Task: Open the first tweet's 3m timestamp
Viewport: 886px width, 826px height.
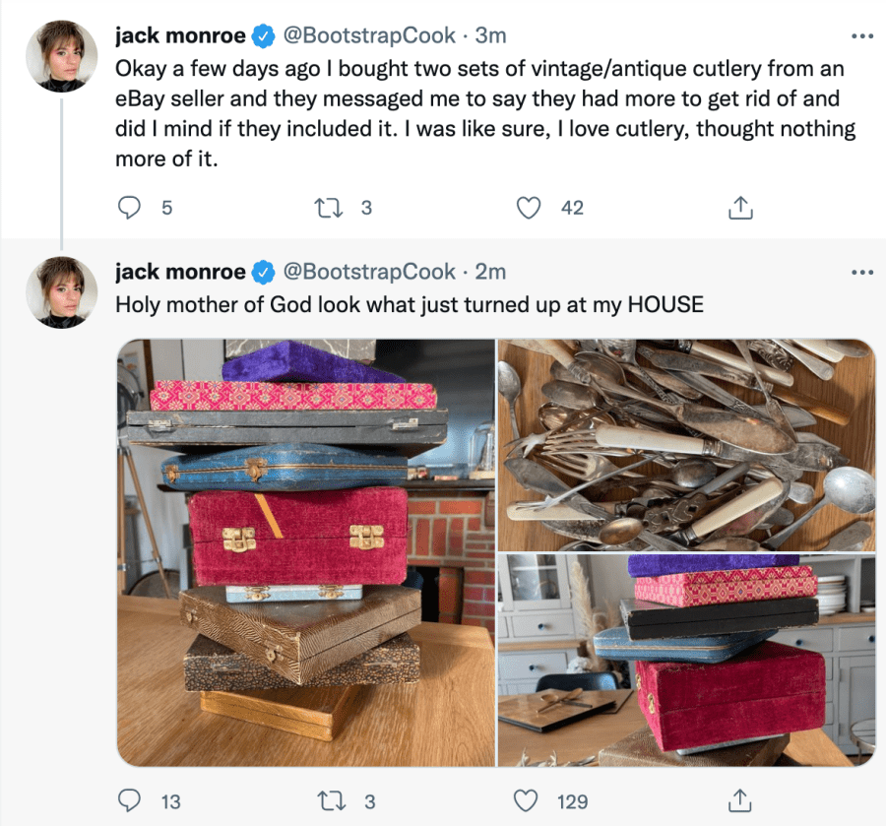Action: point(490,35)
